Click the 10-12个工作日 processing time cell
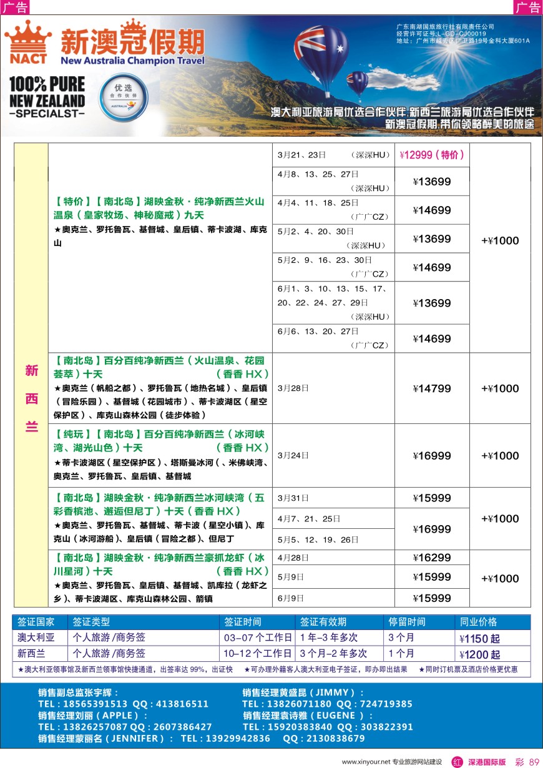Screen dimensions: 543x768 coord(258,653)
